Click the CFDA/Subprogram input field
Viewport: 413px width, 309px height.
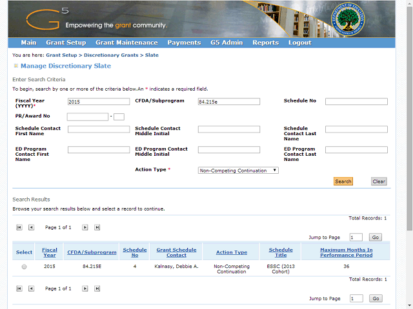(229, 102)
